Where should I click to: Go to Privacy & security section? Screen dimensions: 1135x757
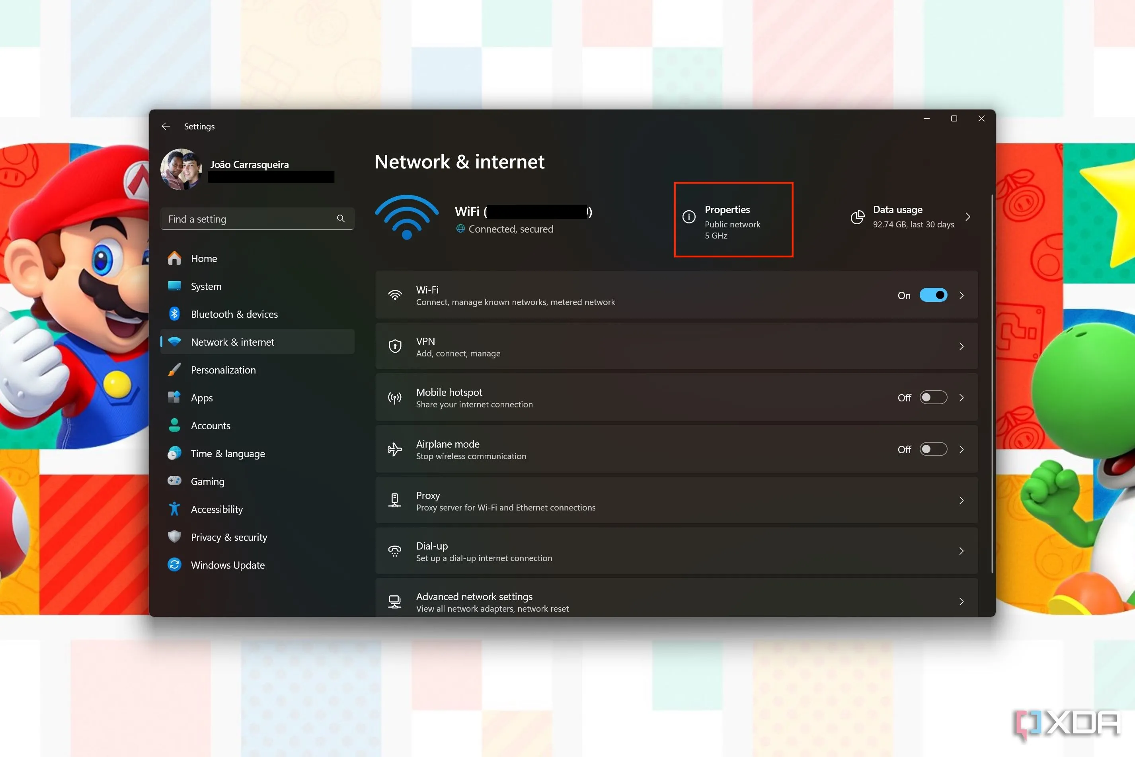coord(229,537)
